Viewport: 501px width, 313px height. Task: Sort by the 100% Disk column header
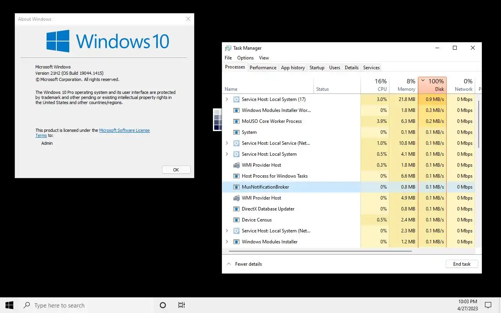pyautogui.click(x=433, y=85)
